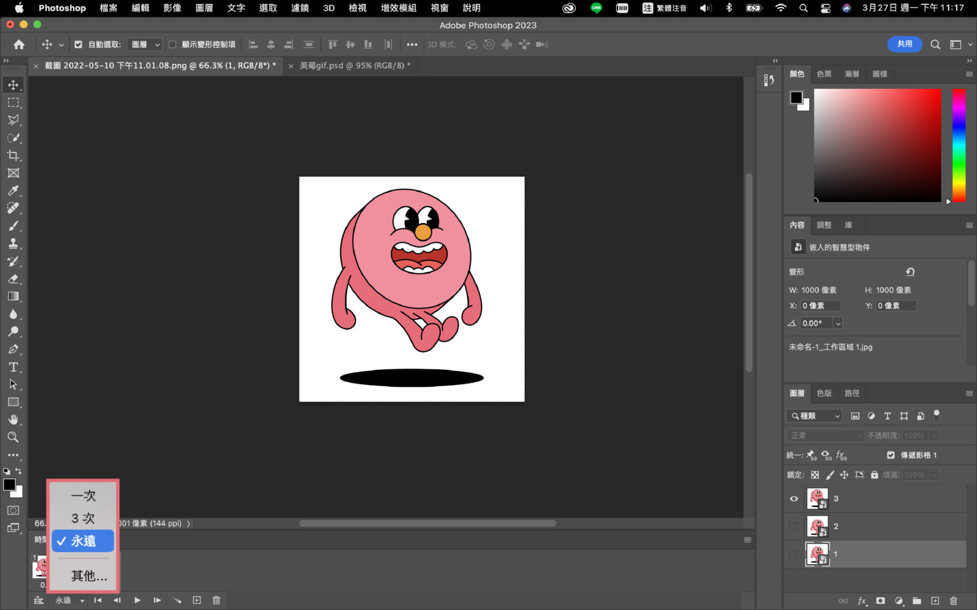977x610 pixels.
Task: Open the workspace switcher dropdown
Action: point(959,44)
